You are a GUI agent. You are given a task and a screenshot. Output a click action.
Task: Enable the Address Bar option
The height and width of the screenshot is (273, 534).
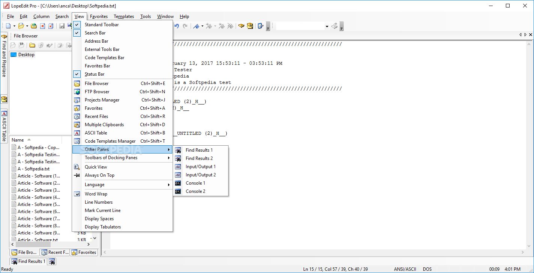coord(122,41)
